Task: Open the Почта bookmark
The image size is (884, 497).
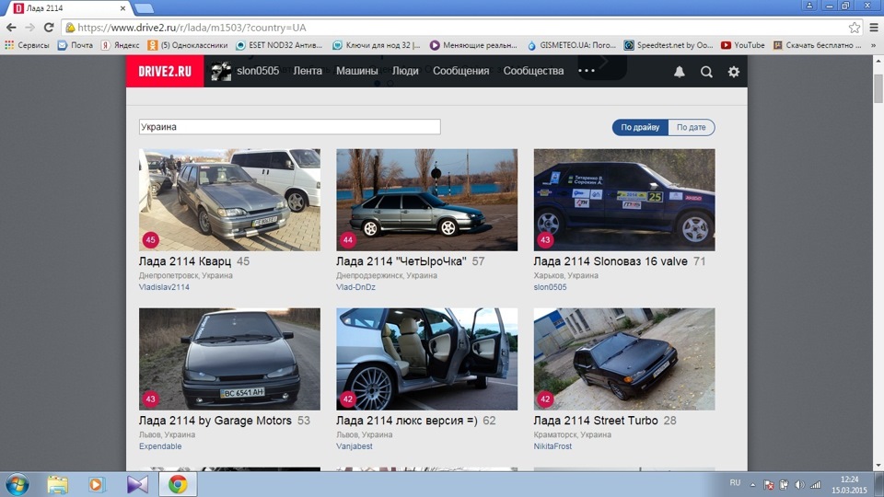Action: coord(76,45)
